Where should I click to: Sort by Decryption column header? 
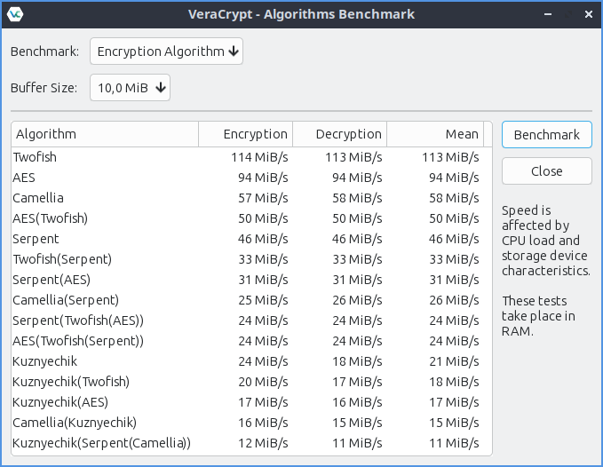click(339, 134)
